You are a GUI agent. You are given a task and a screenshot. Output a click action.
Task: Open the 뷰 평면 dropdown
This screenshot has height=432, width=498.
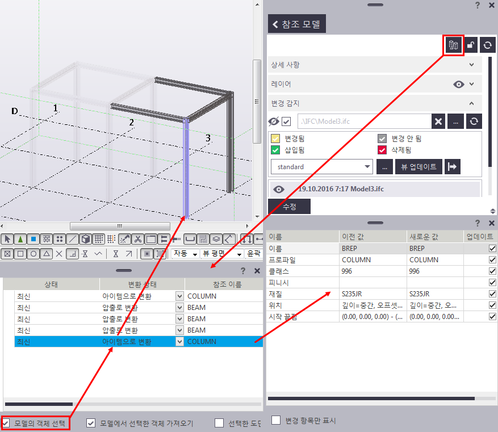click(222, 254)
